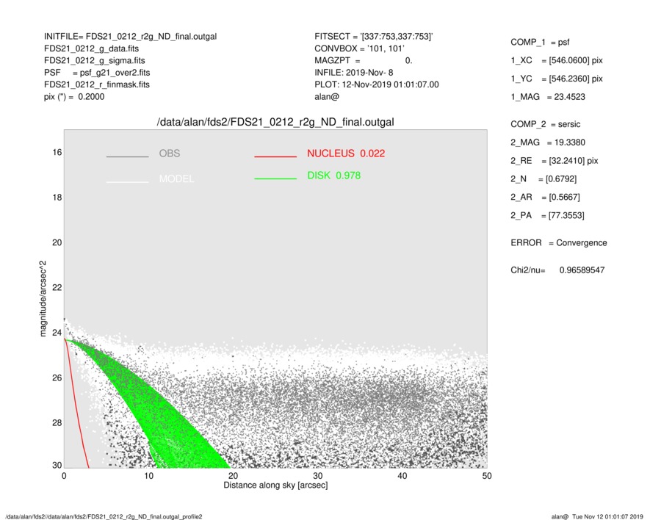Click the INITFILE line FDS21_0212_r2g_ND_final.outgal

point(130,37)
